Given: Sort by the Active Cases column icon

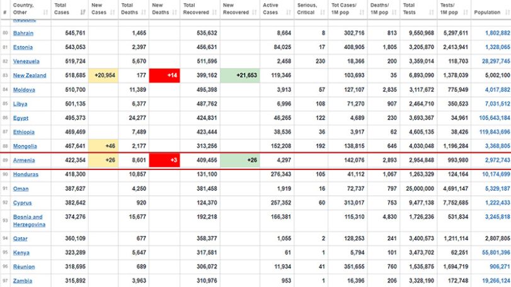Looking at the screenshot, I should [289, 13].
